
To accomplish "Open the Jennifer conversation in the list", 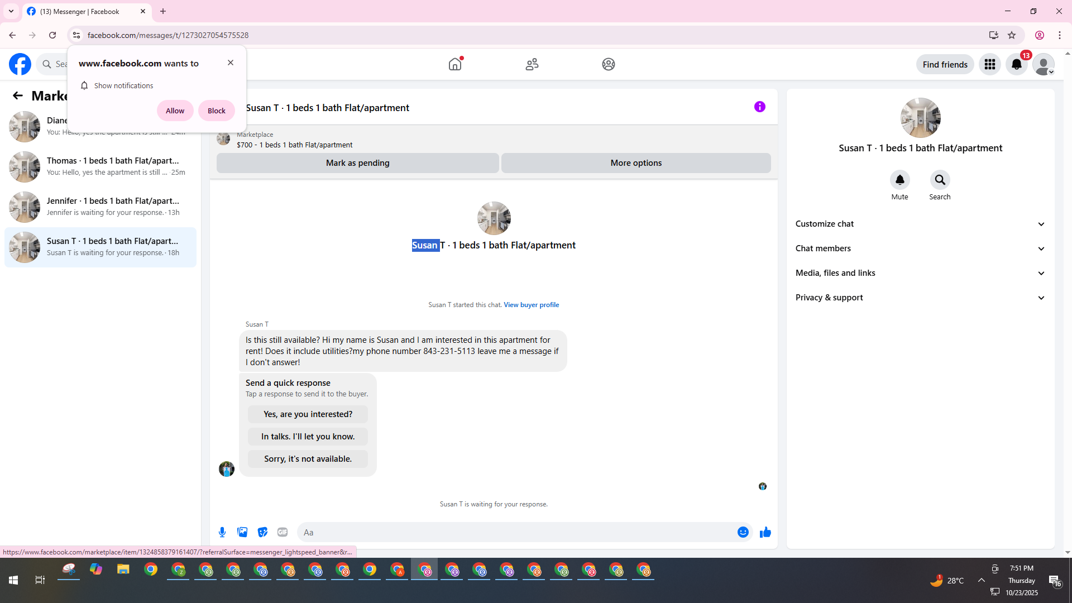I will coord(100,207).
